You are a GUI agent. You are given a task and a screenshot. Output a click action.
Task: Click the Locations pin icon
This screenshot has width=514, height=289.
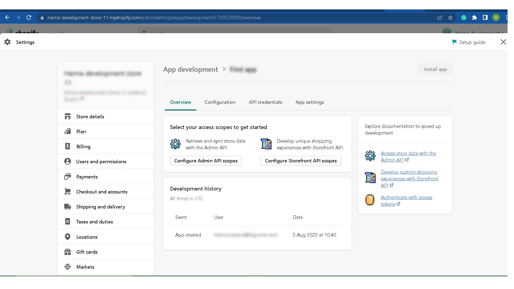(x=67, y=237)
